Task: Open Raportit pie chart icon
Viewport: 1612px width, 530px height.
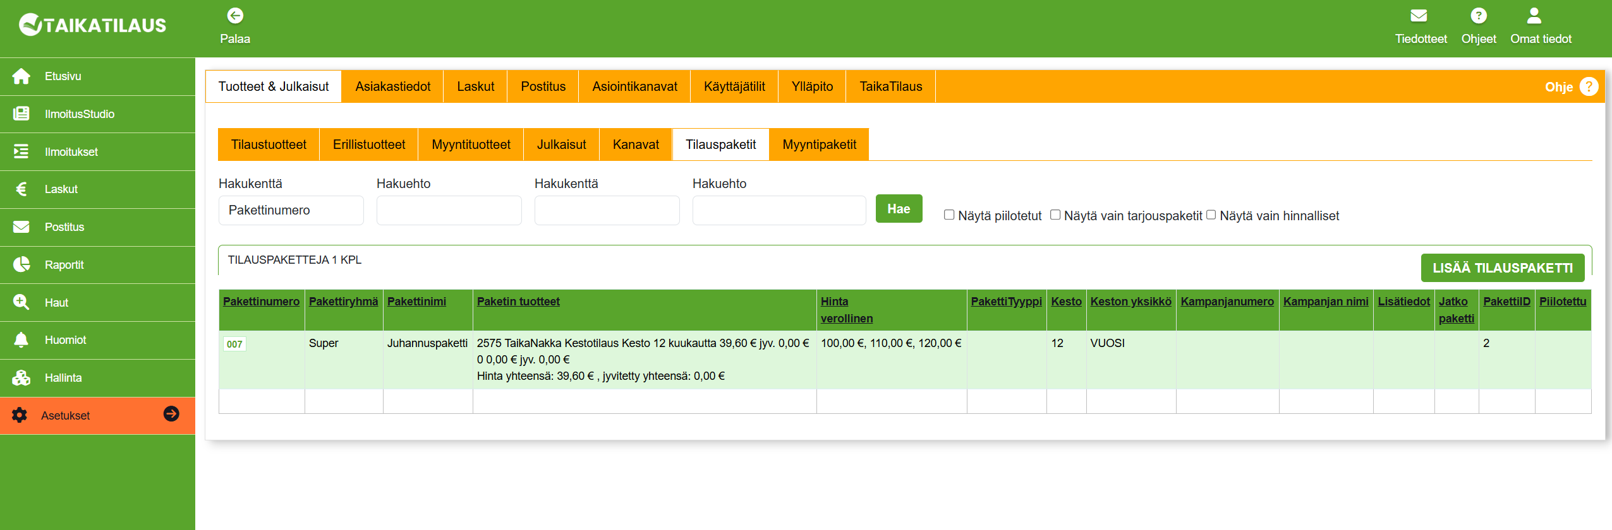Action: pos(21,264)
